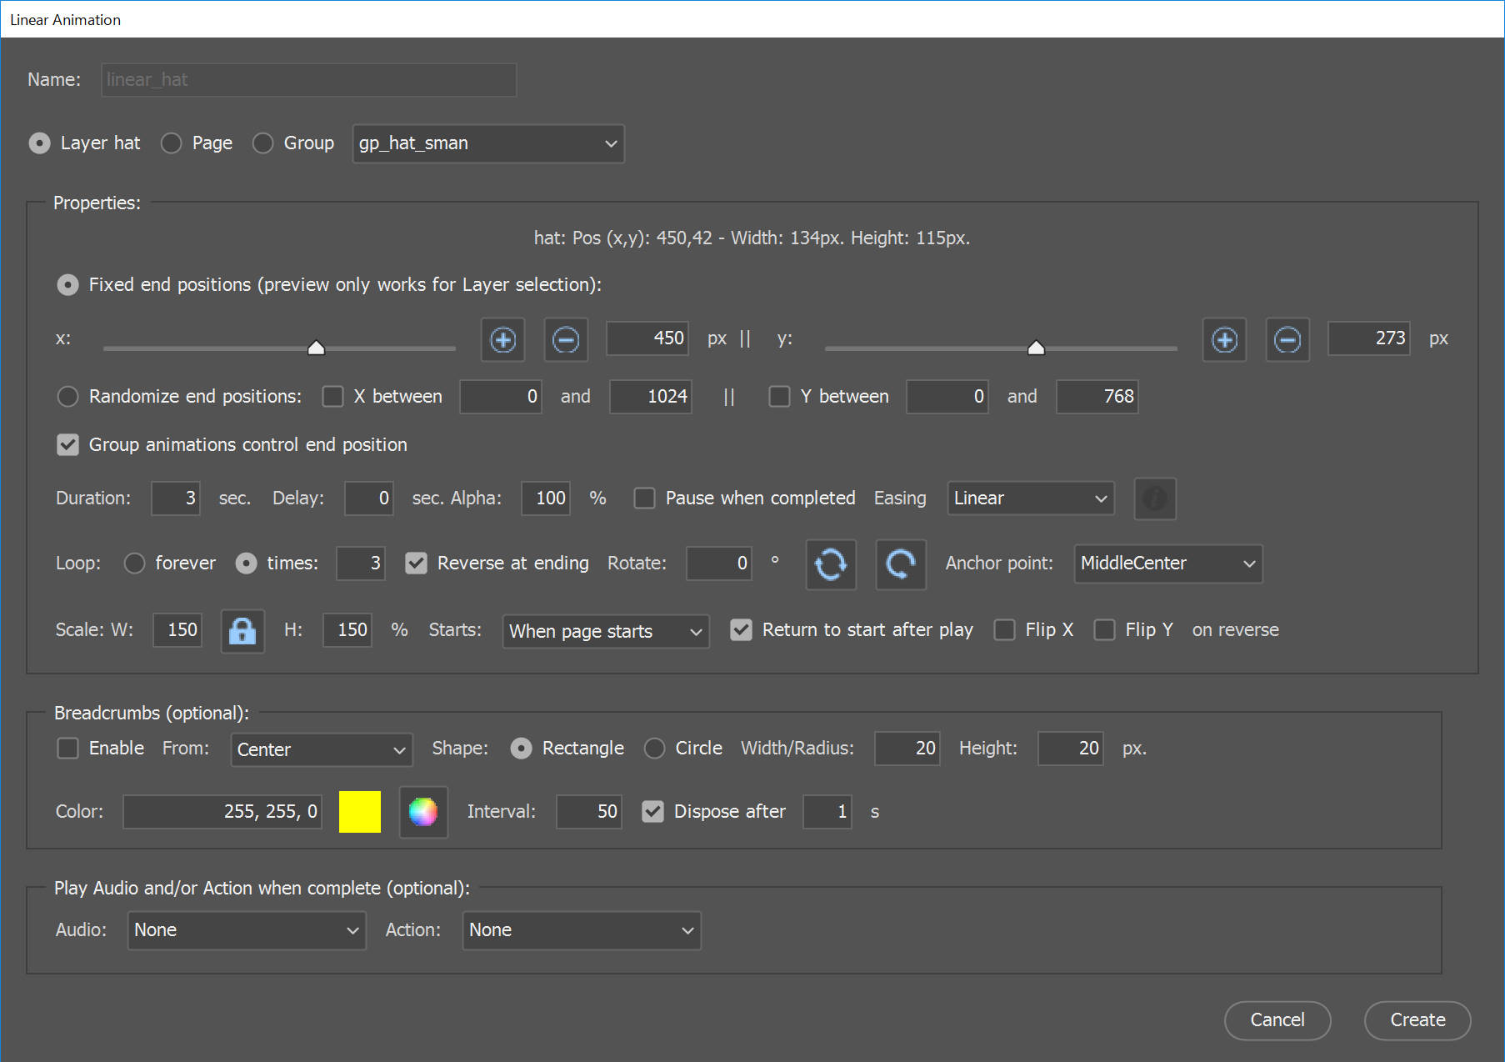Open the Easing Linear dropdown

[x=1031, y=498]
